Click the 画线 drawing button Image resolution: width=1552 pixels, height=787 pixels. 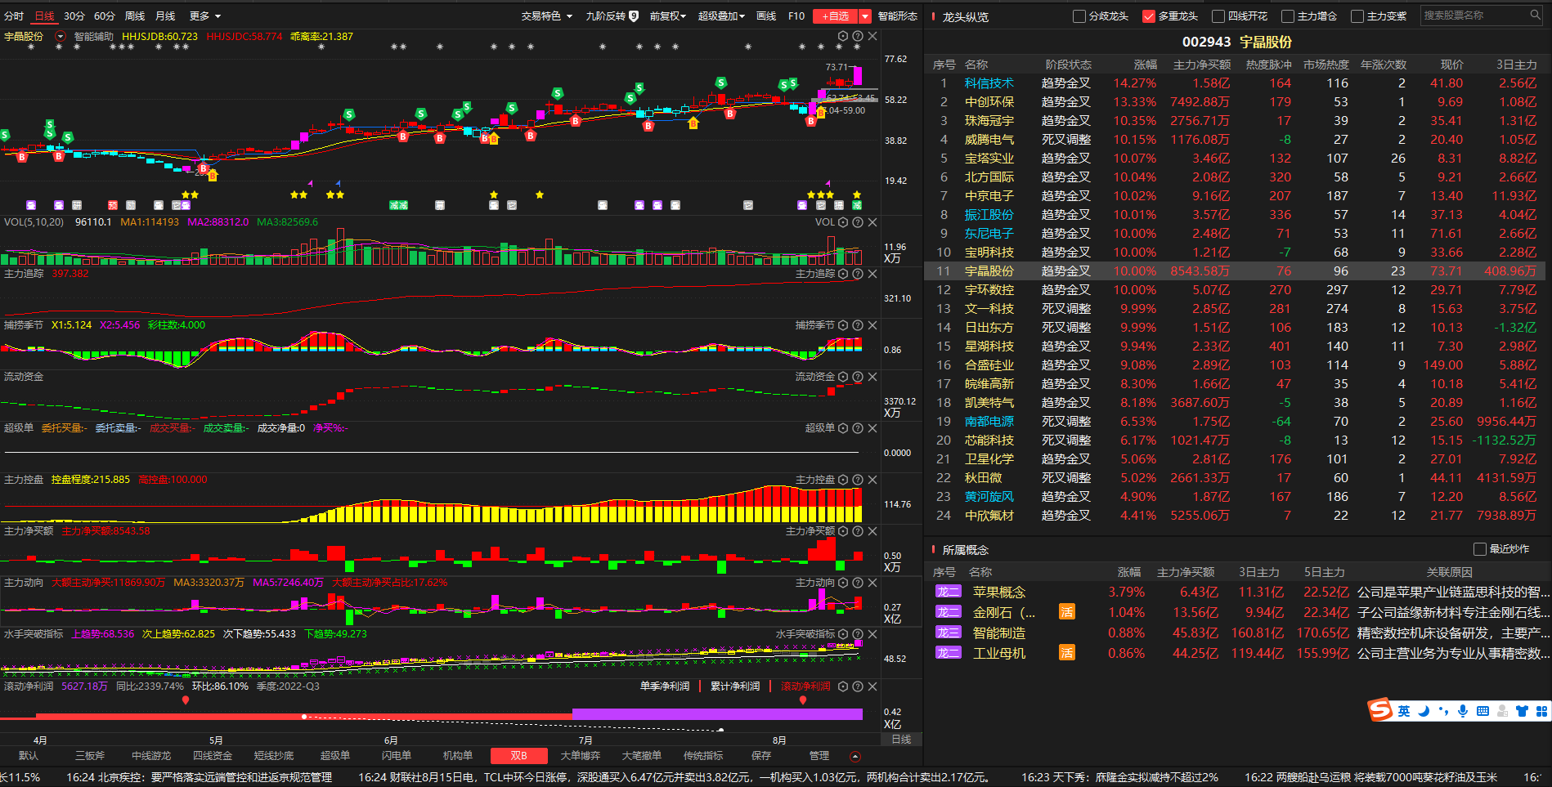click(766, 16)
